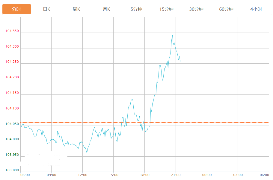Click the 12:00 time axis label
The image size is (273, 180).
(x=82, y=175)
